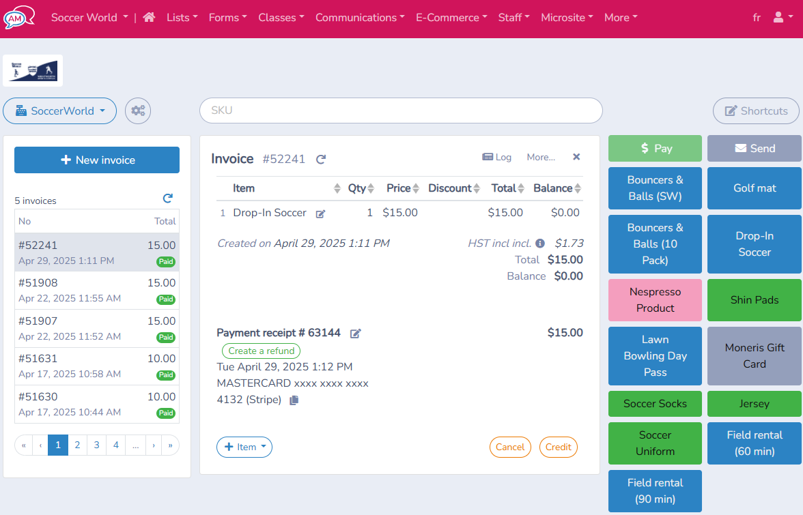This screenshot has width=803, height=515.
Task: Expand the More navigation menu
Action: pos(621,17)
